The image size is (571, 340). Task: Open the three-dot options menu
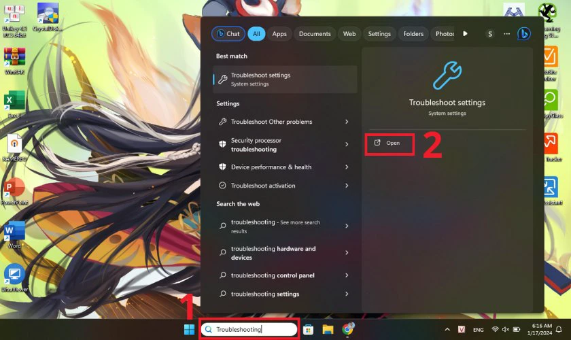[x=506, y=34]
